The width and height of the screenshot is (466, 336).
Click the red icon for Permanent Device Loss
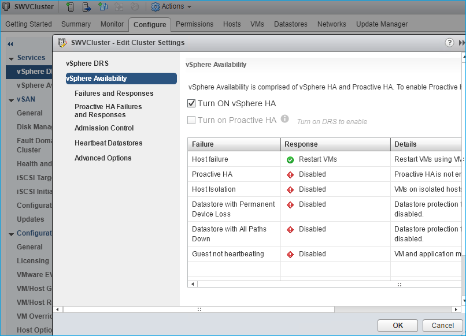click(290, 205)
